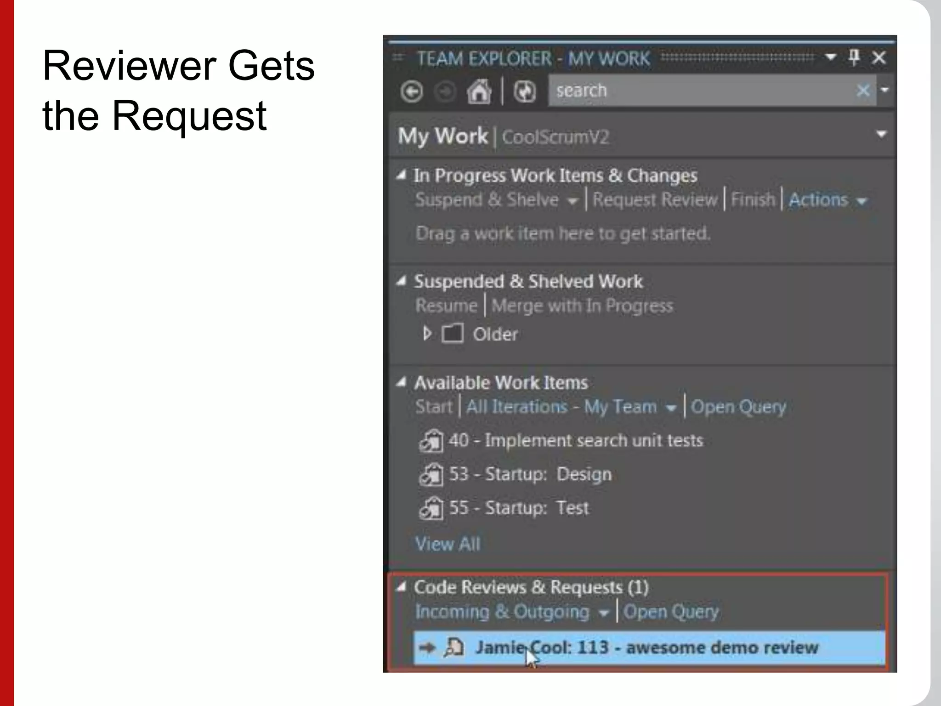Click the Resume link
Screen dimensions: 941x706
pyautogui.click(x=446, y=306)
